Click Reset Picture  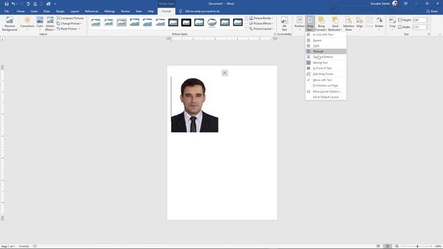coord(69,29)
